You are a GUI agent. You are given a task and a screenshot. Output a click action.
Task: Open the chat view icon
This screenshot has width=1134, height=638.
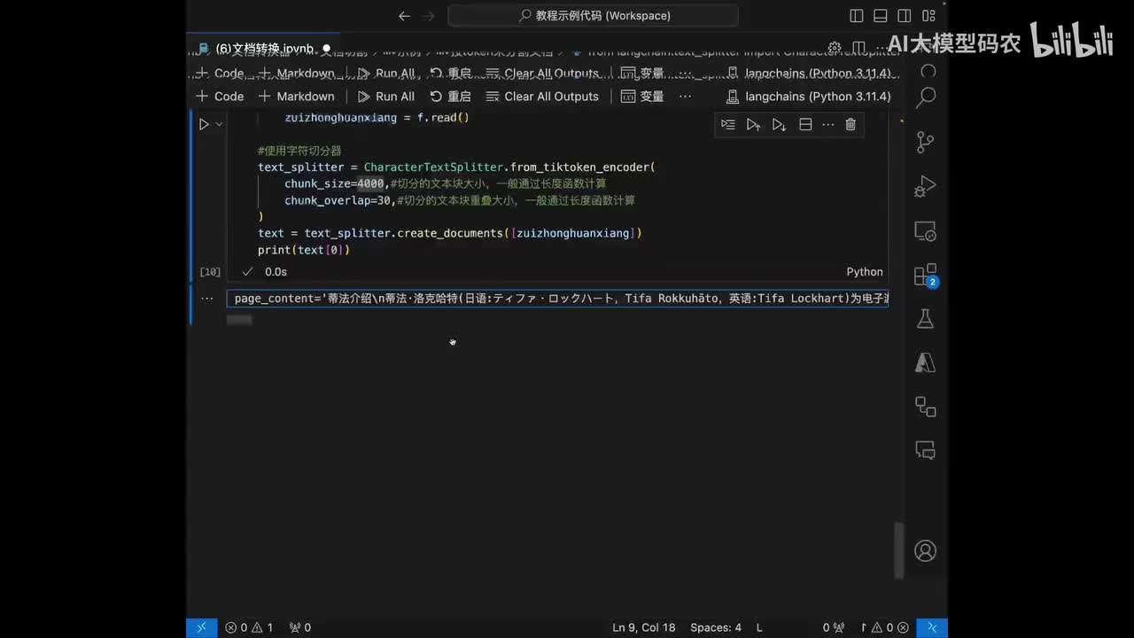[926, 450]
